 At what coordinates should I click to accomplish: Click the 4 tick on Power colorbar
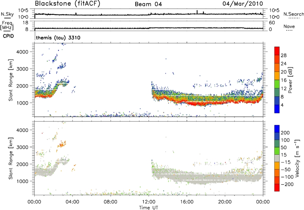[x=282, y=105]
